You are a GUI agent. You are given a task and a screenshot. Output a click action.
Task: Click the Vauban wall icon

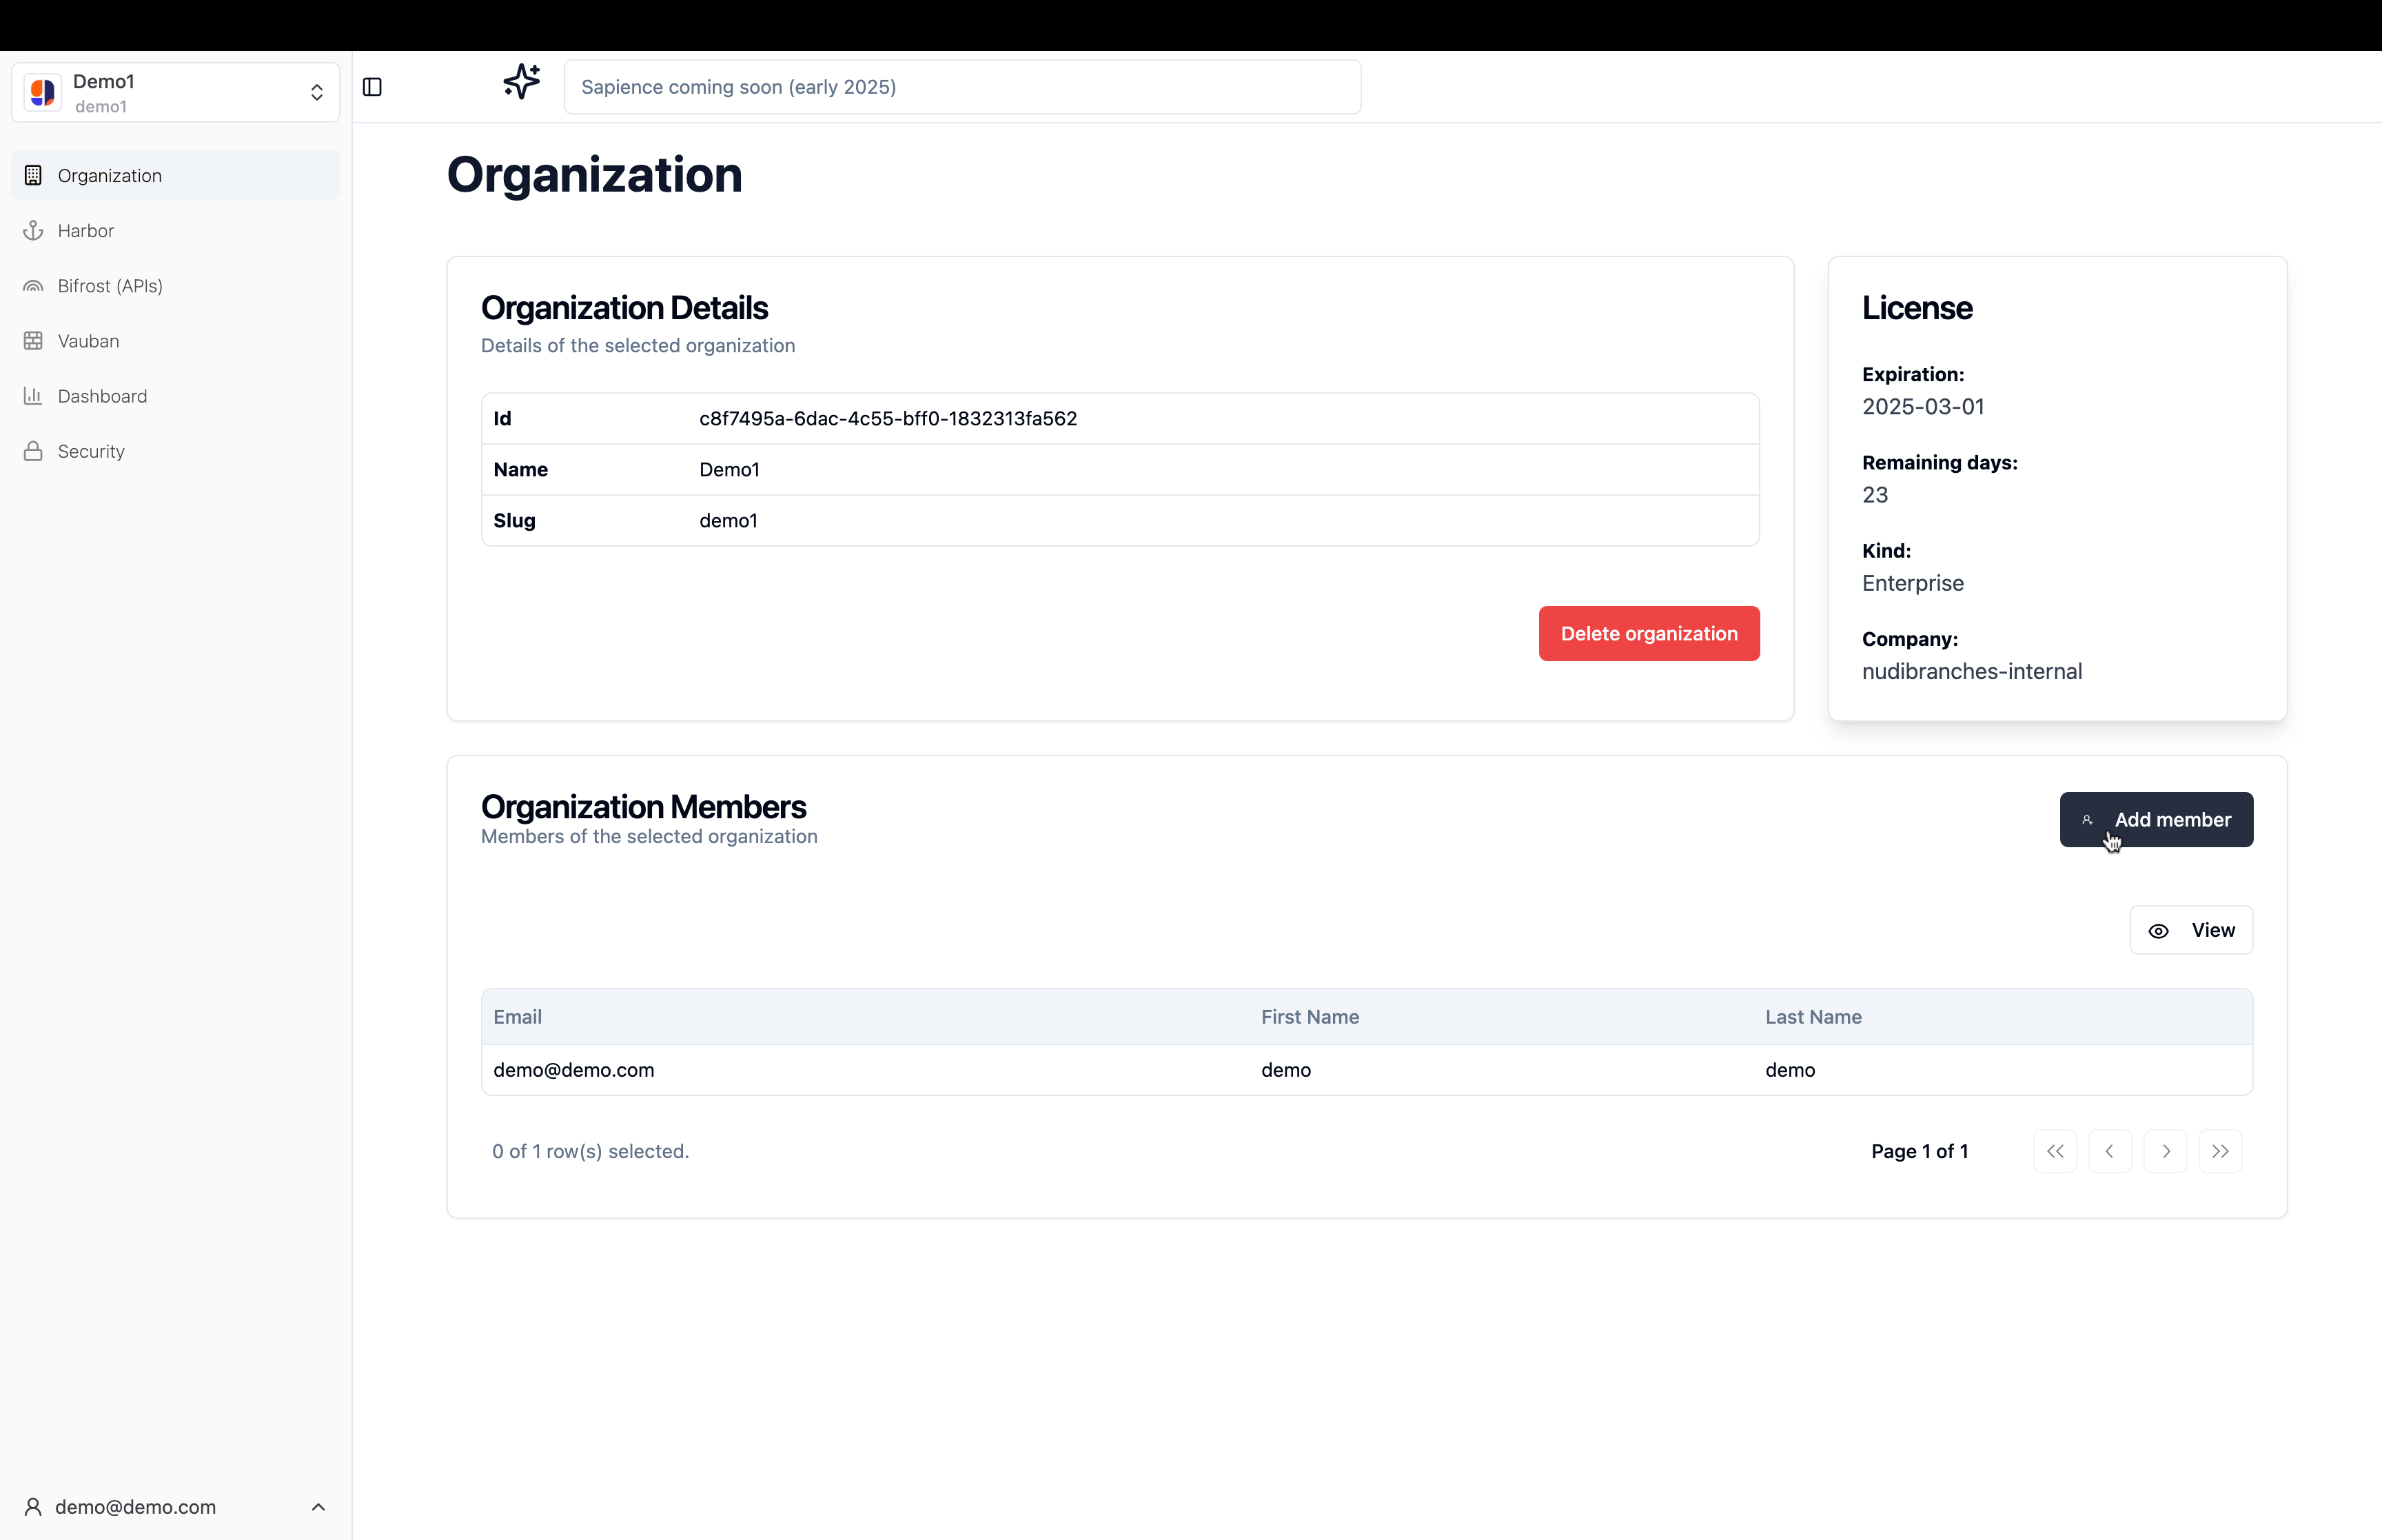(x=33, y=341)
